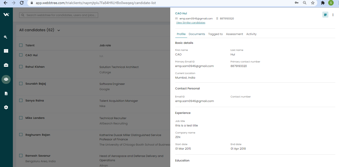Check the Sanya Raina row checkbox
The height and width of the screenshot is (167, 339).
coord(21,100)
